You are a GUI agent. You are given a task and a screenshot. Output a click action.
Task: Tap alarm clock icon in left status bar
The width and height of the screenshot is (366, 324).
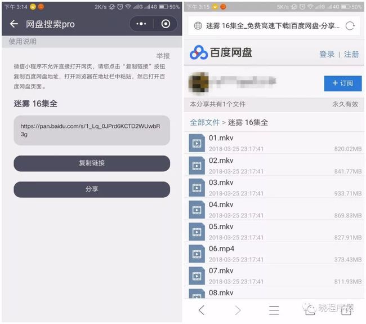point(120,7)
